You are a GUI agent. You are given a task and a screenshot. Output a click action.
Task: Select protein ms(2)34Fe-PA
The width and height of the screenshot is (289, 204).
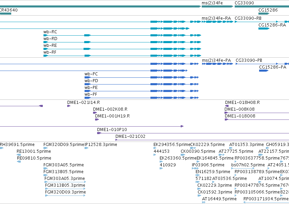point(216,60)
